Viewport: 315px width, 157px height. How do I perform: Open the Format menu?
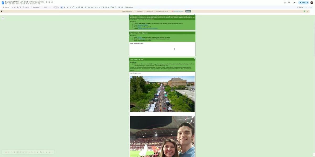pos(23,4)
